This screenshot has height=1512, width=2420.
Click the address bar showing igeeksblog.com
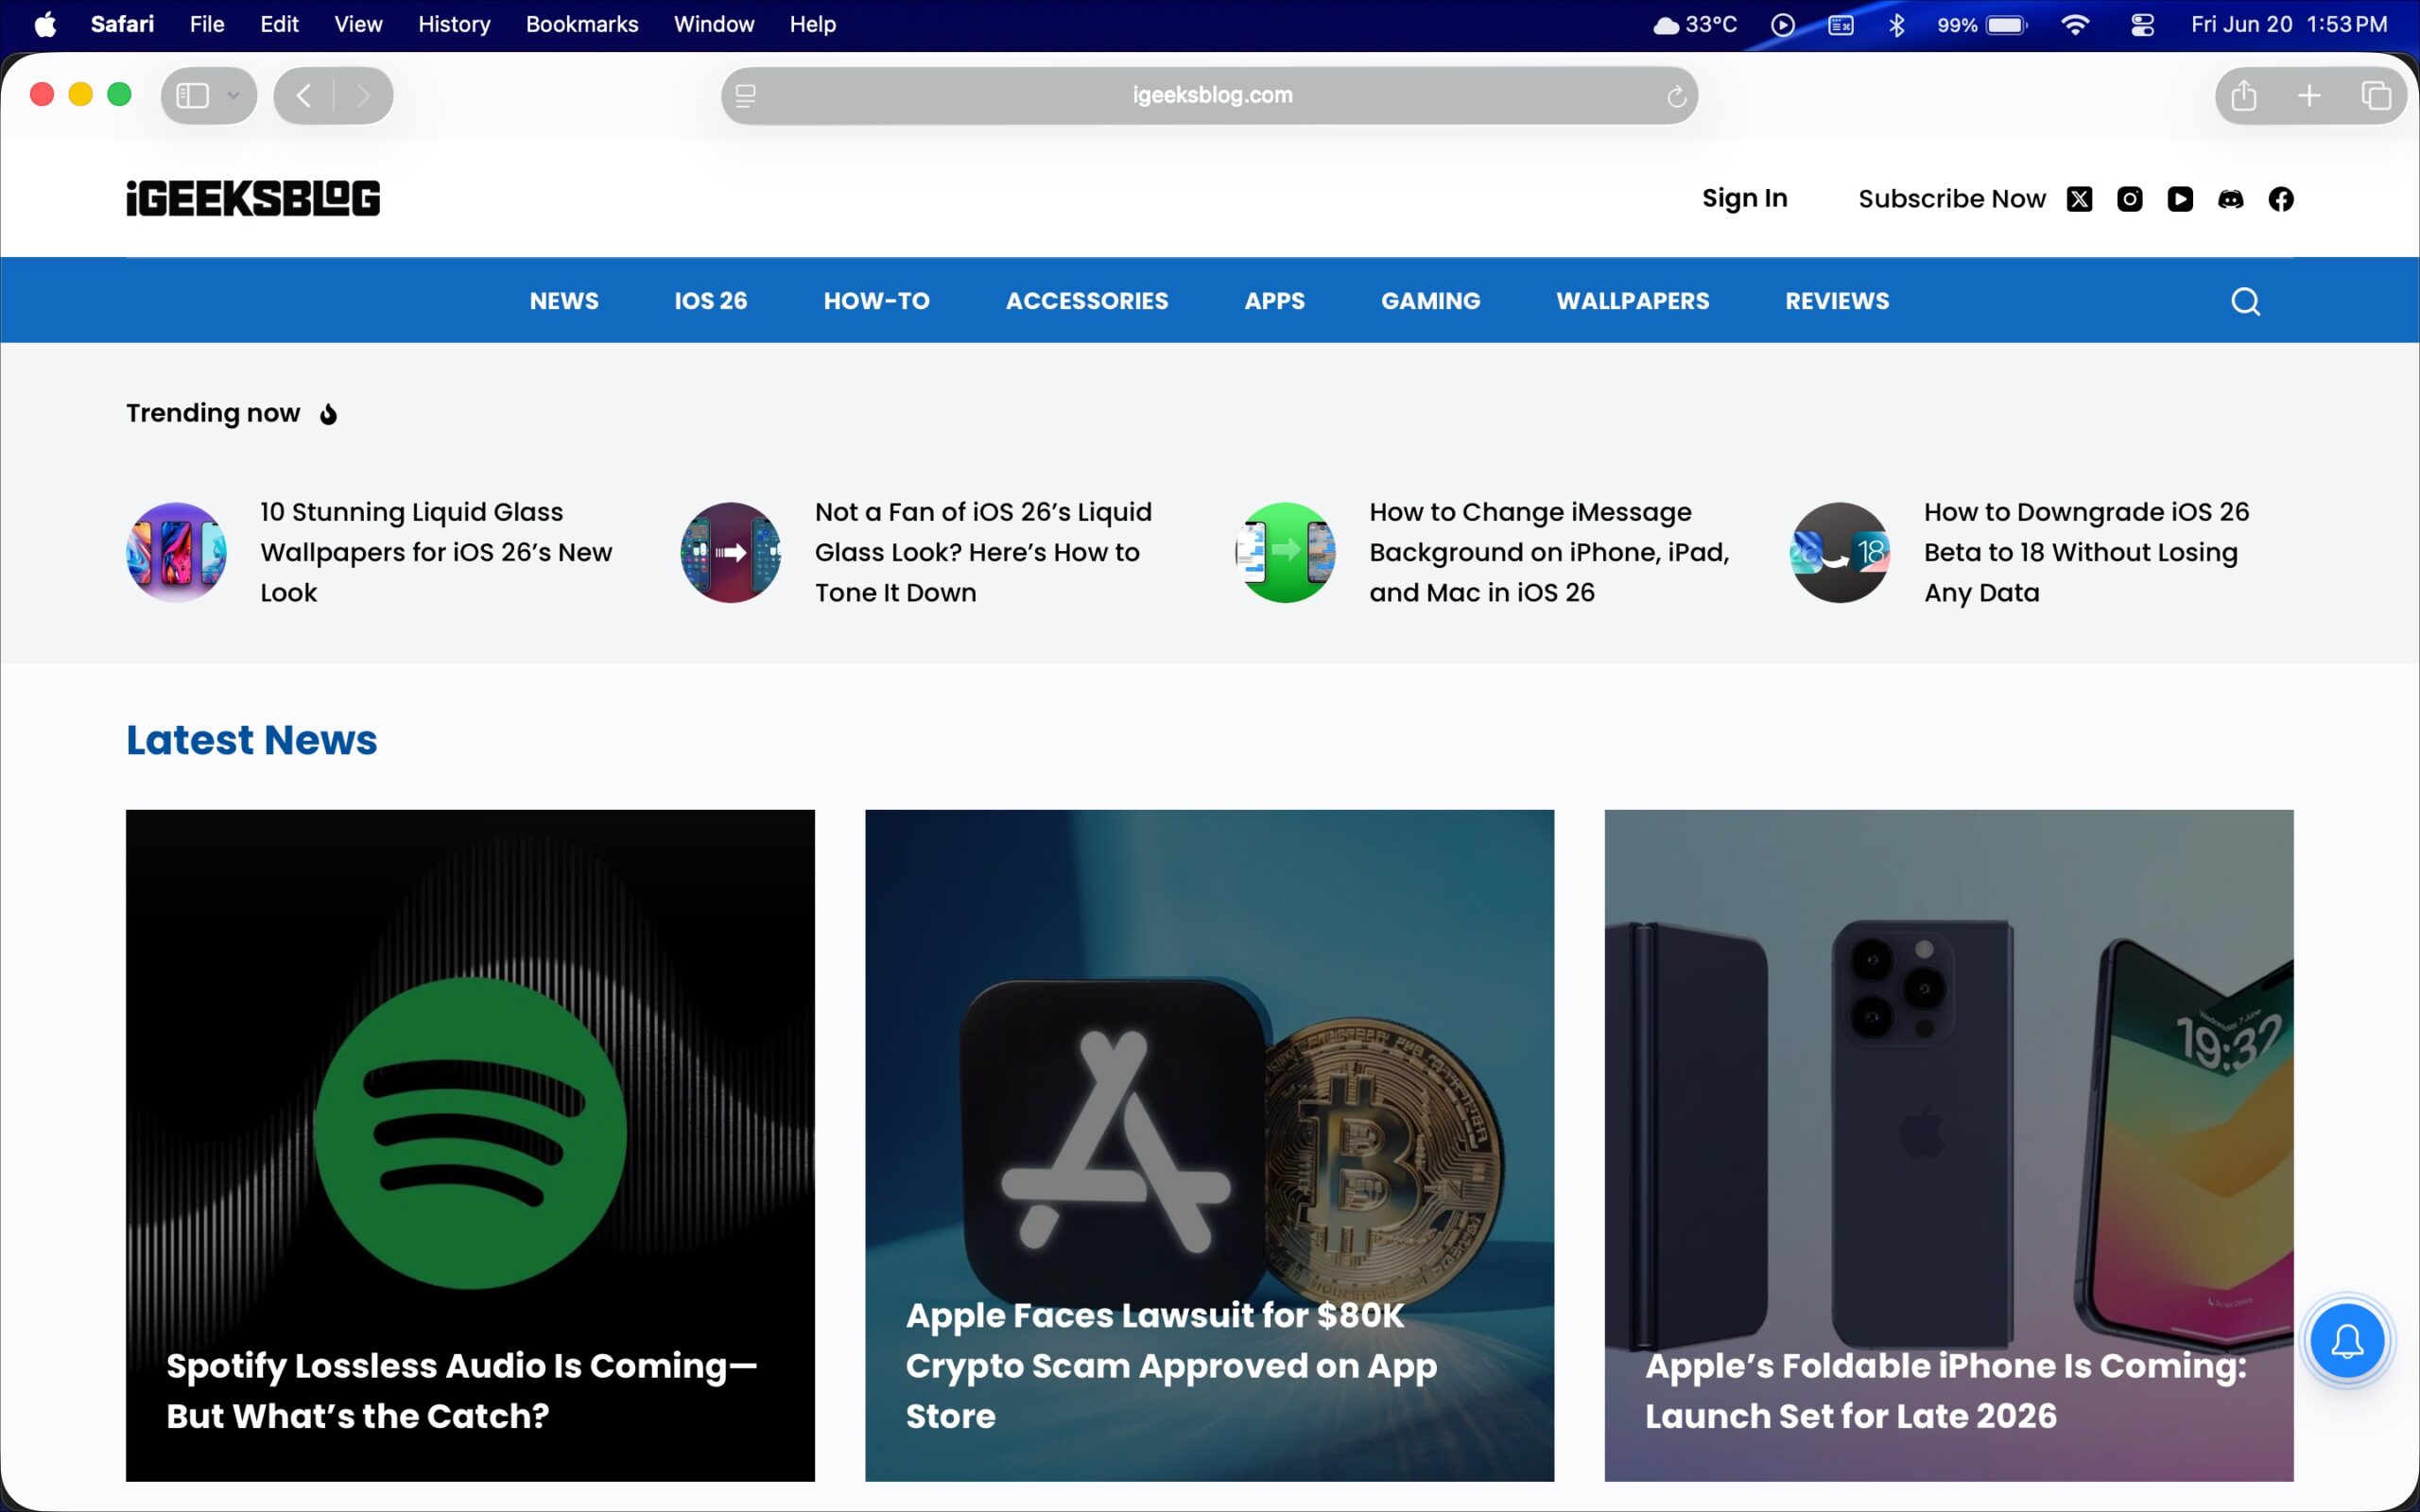click(x=1209, y=95)
